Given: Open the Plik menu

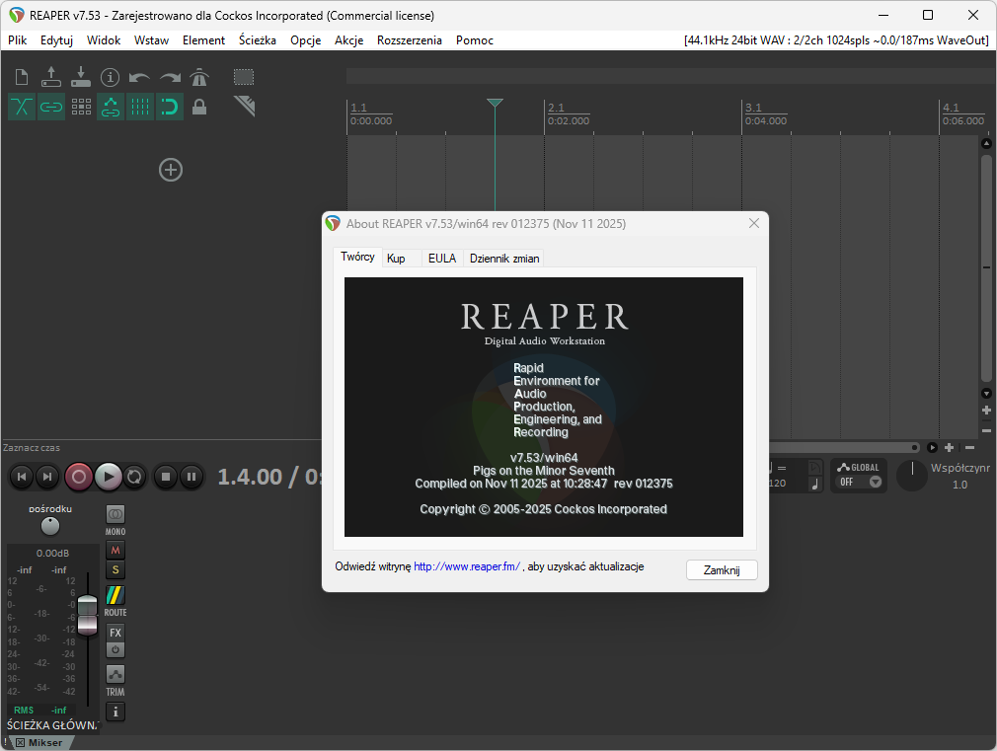Looking at the screenshot, I should (17, 40).
